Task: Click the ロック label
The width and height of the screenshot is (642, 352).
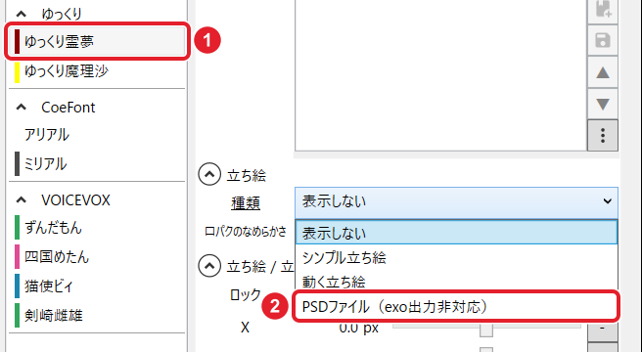Action: coord(246,294)
